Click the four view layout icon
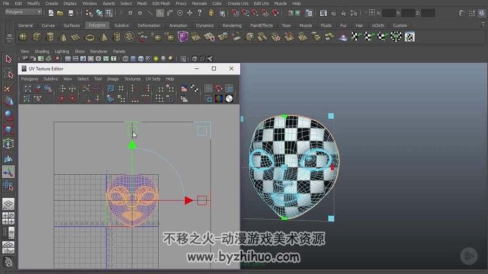This screenshot has height=274, width=488. point(8,218)
